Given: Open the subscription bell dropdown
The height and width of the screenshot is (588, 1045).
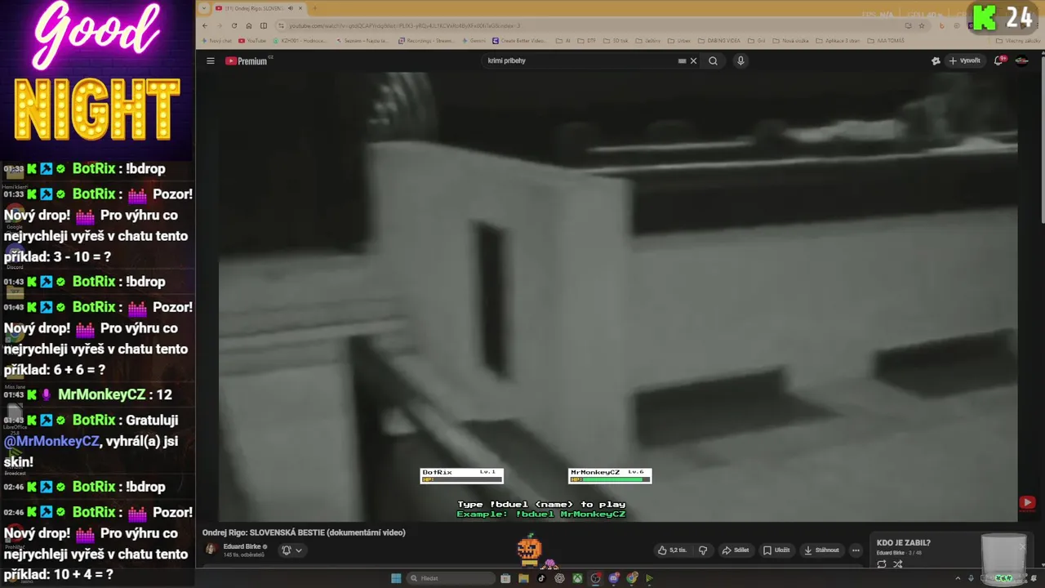Looking at the screenshot, I should tap(291, 550).
